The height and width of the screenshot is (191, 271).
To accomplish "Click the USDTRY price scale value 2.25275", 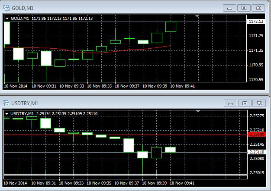I will click(x=257, y=116).
